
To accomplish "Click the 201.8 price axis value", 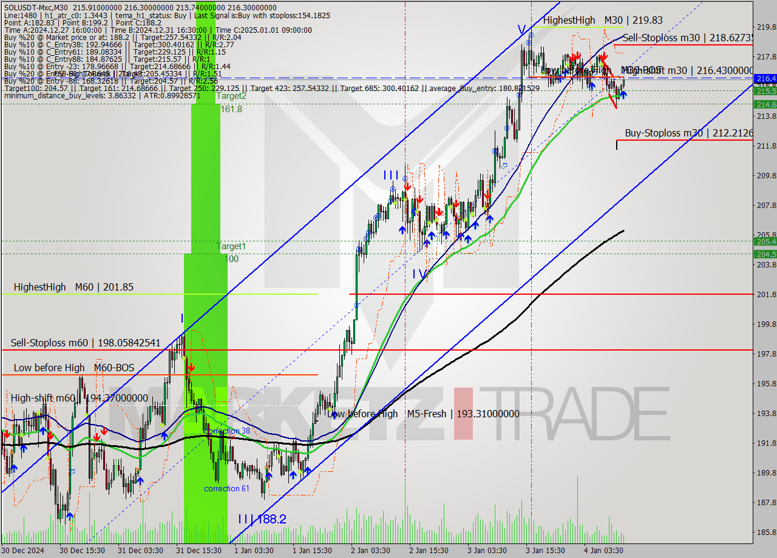I will click(765, 294).
